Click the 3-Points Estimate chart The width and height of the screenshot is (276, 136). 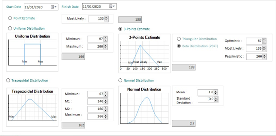click(145, 54)
